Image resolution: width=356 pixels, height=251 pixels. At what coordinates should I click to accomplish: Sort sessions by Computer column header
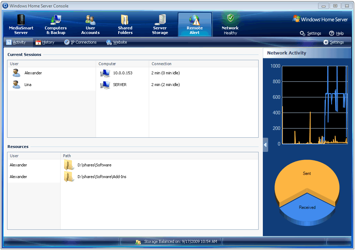(122, 64)
